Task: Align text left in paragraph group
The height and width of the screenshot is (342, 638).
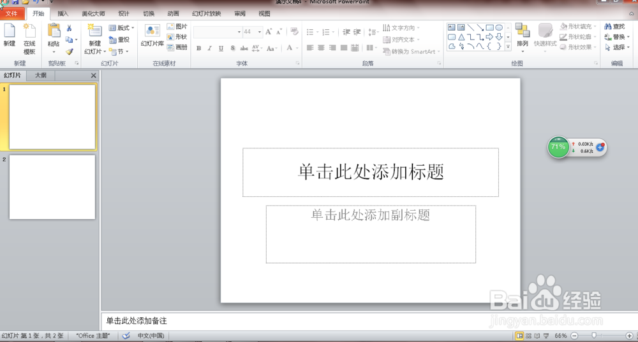Action: click(x=310, y=48)
